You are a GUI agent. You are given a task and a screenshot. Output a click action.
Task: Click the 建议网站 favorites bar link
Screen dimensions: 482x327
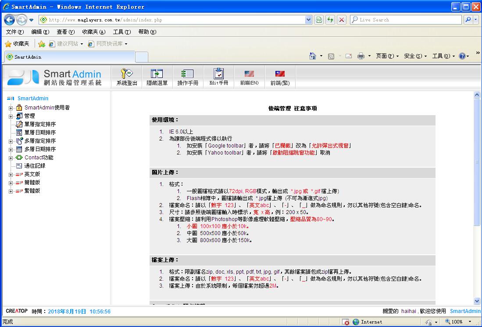click(x=66, y=44)
